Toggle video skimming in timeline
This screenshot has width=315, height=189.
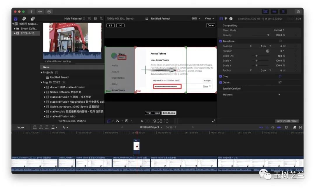point(261,127)
